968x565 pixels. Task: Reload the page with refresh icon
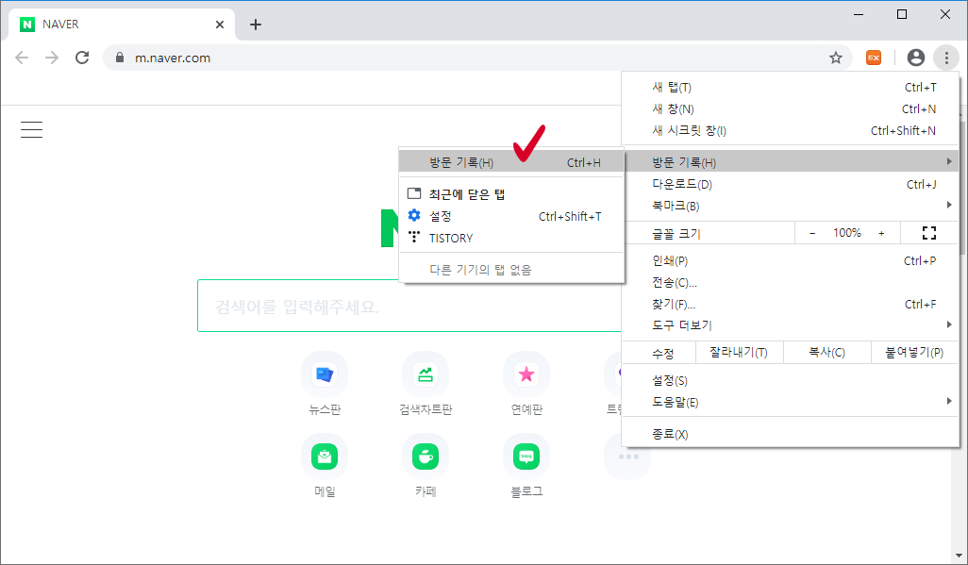[82, 58]
